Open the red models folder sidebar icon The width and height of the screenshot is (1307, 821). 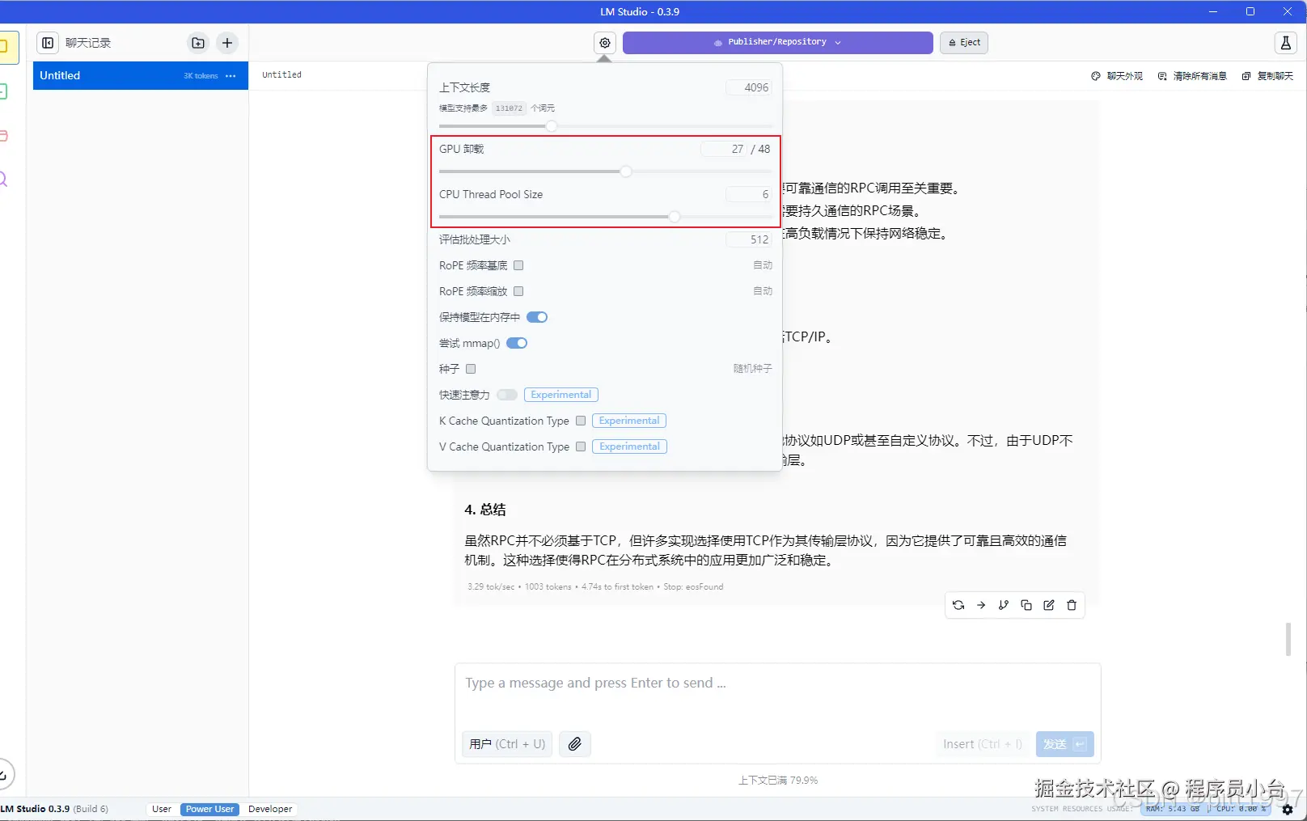click(3, 136)
